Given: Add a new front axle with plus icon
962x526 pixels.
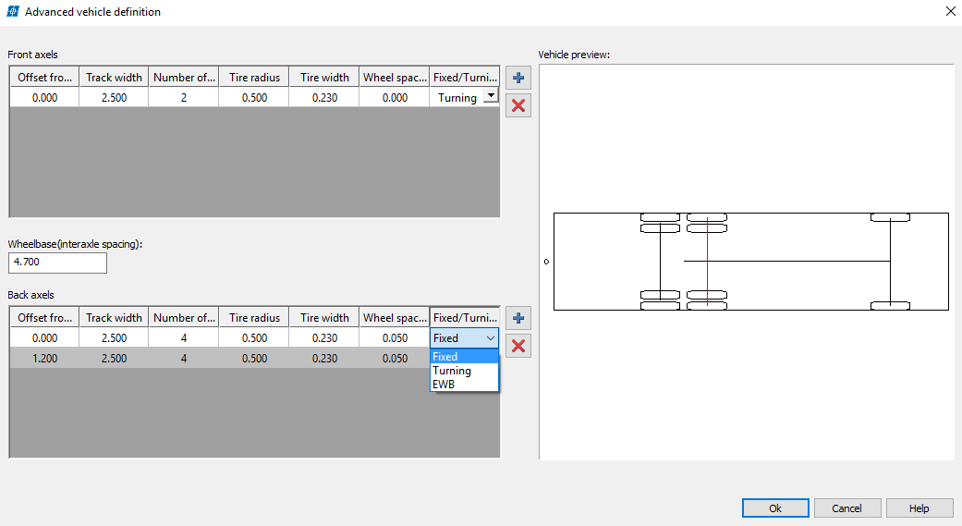Looking at the screenshot, I should click(x=518, y=79).
